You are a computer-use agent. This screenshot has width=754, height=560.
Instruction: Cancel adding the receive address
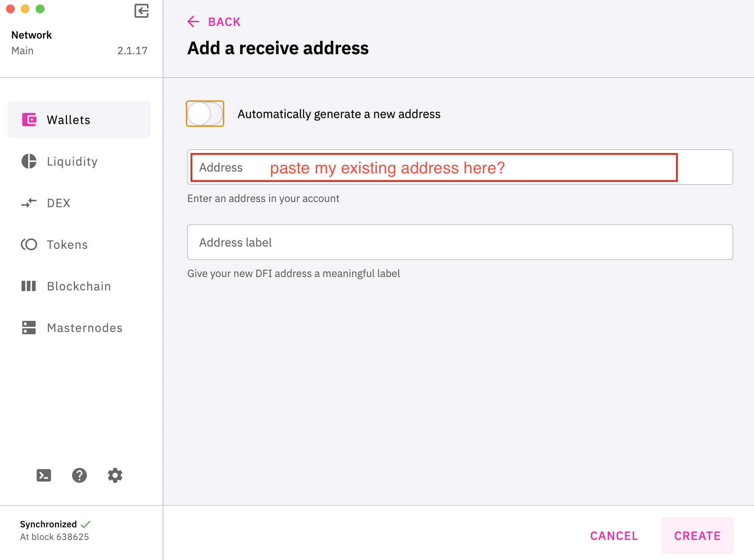(x=614, y=535)
